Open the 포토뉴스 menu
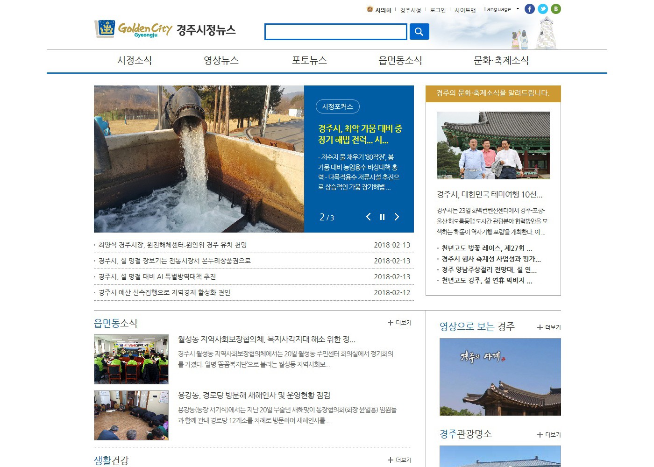The height and width of the screenshot is (467, 654). pyautogui.click(x=309, y=60)
